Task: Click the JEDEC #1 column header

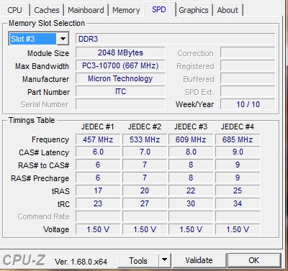Action: point(97,127)
